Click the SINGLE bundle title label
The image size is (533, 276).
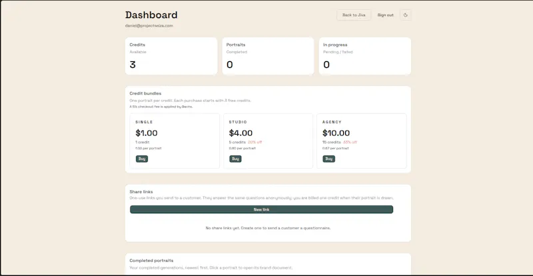pyautogui.click(x=144, y=122)
